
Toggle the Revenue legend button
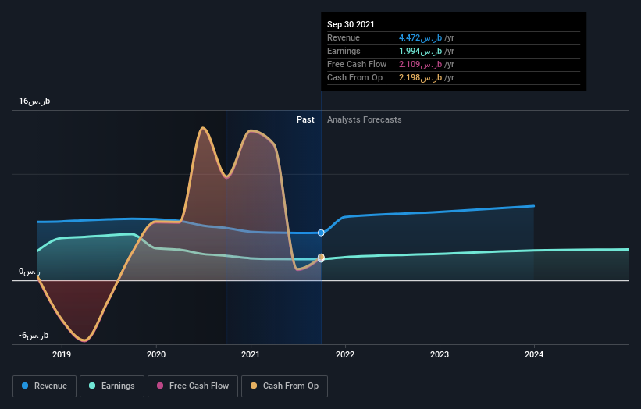pos(45,386)
